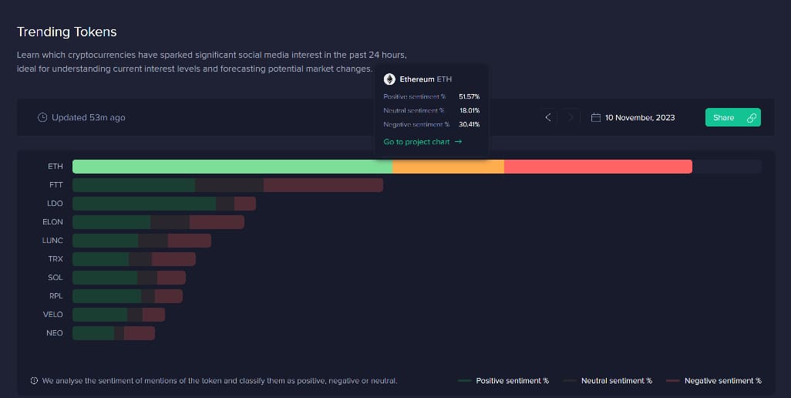The height and width of the screenshot is (398, 791).
Task: Click the Ethereum logo in tooltip
Action: (x=389, y=79)
